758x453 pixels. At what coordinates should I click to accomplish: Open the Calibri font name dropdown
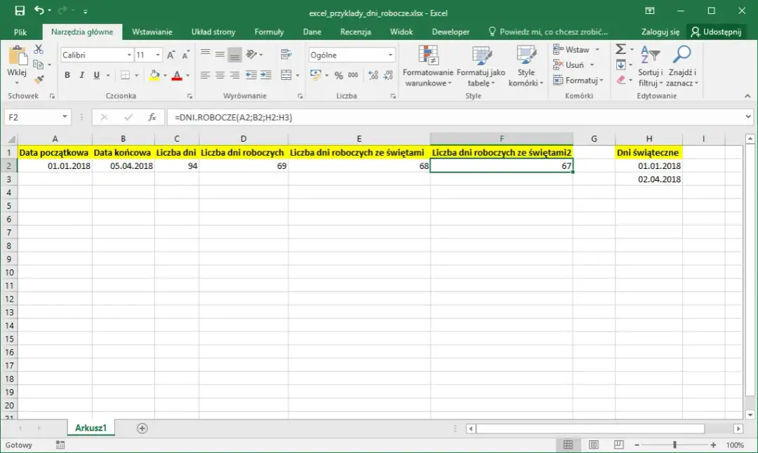[x=129, y=55]
